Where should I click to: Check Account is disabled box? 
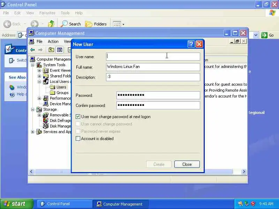(x=78, y=138)
